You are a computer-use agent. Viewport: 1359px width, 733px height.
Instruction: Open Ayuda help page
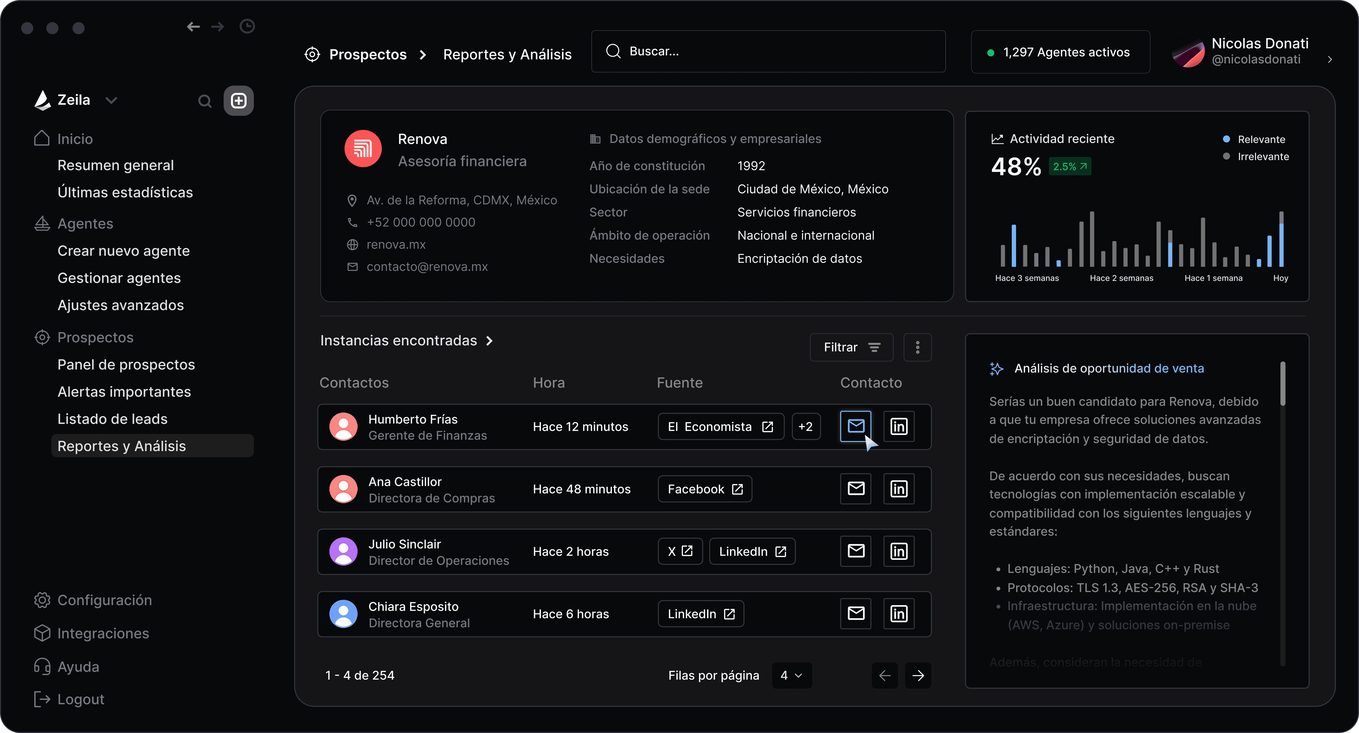[66, 667]
